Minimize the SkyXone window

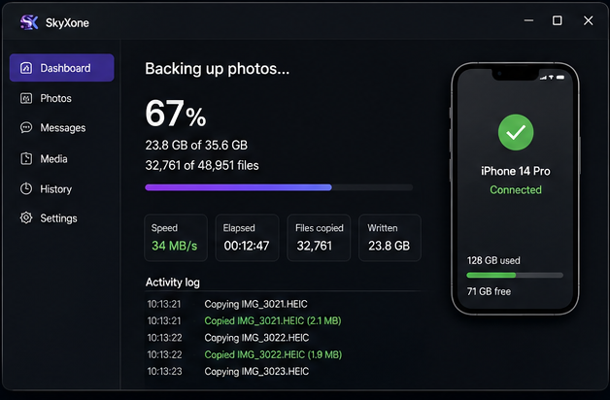coord(528,20)
